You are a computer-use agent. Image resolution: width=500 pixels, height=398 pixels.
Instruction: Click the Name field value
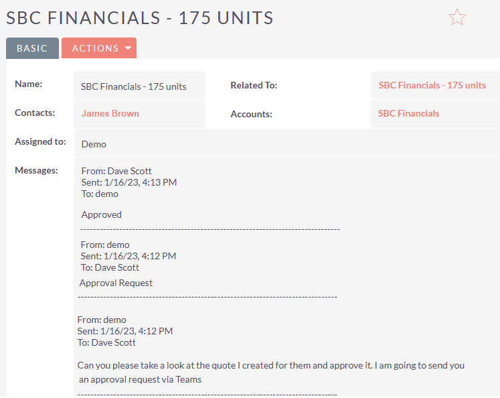tap(133, 86)
